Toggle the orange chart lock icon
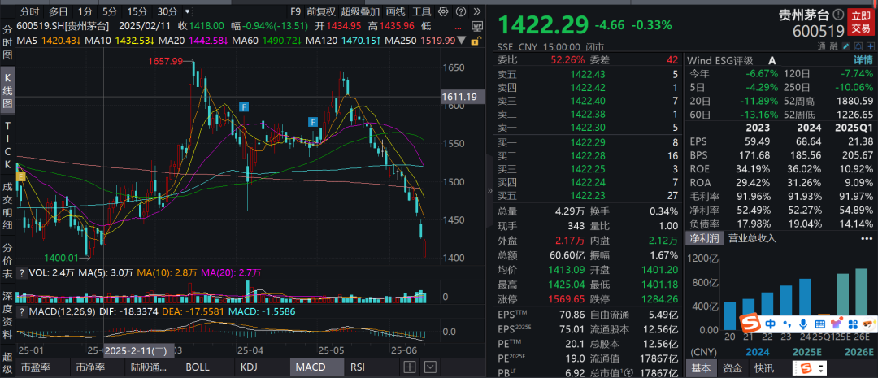This screenshot has height=378, width=878. click(475, 41)
